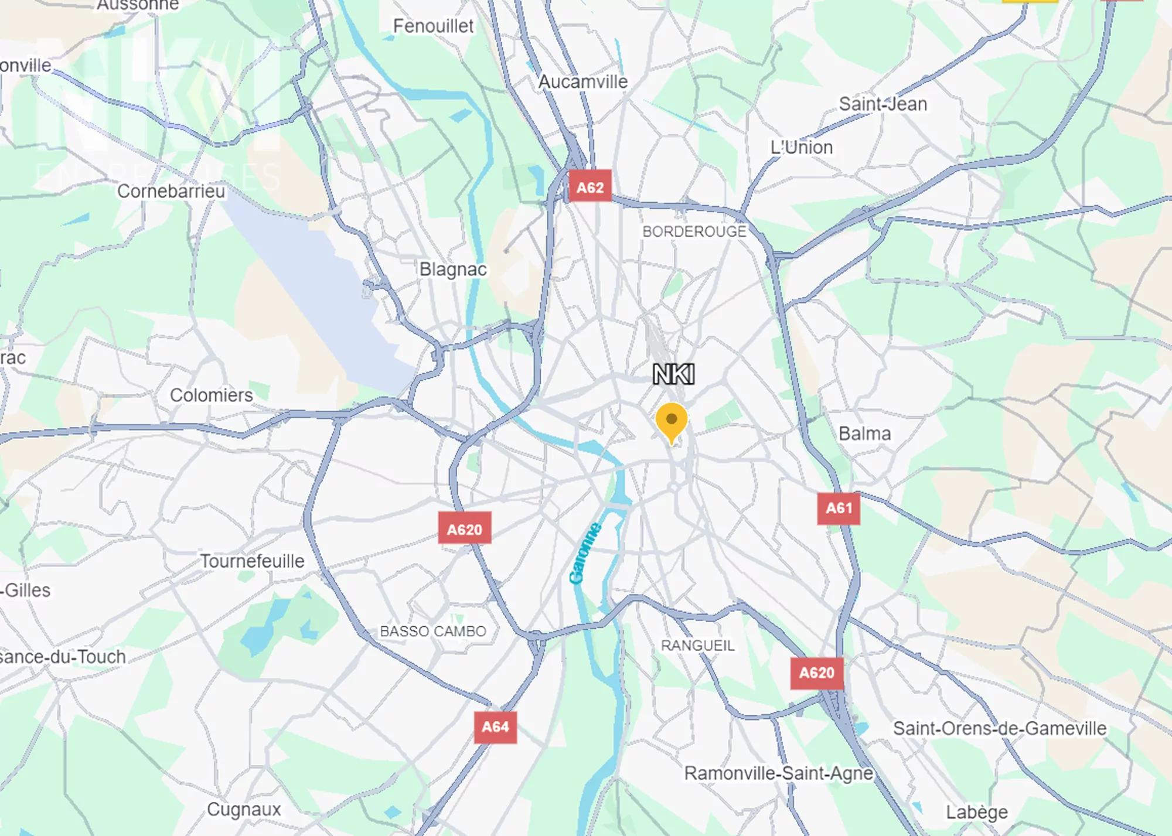Viewport: 1172px width, 836px height.
Task: Click the BASSO CAMBO district label
Action: coord(433,631)
